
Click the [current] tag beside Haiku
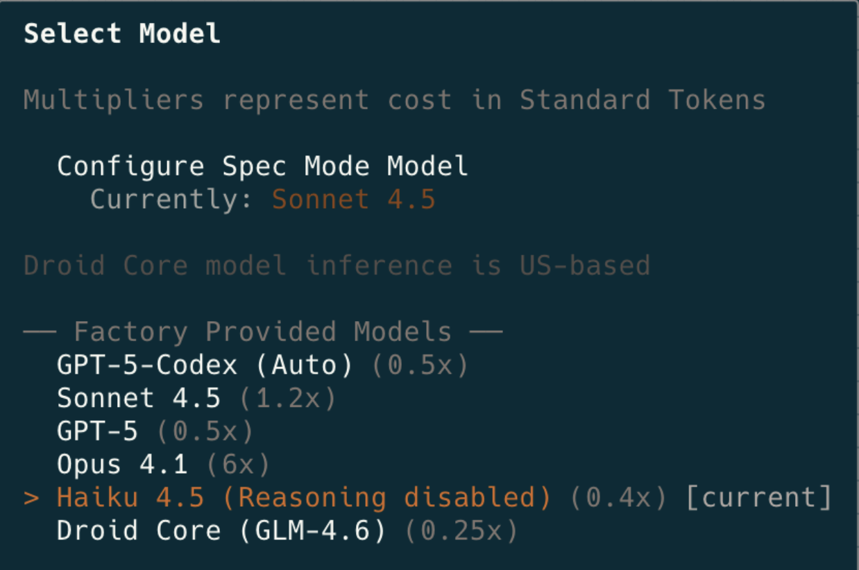[758, 498]
